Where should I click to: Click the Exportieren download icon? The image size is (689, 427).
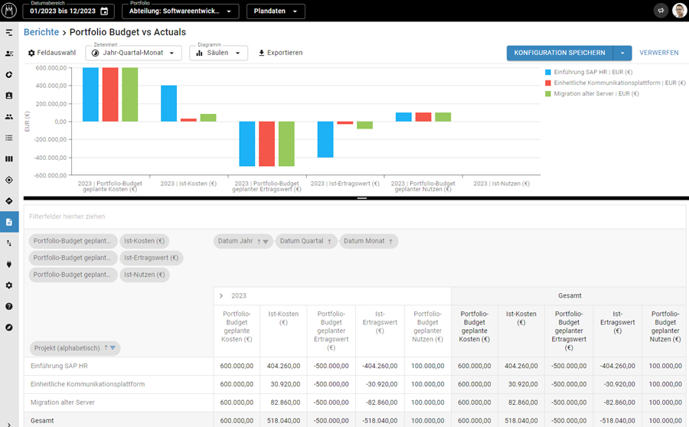[262, 53]
